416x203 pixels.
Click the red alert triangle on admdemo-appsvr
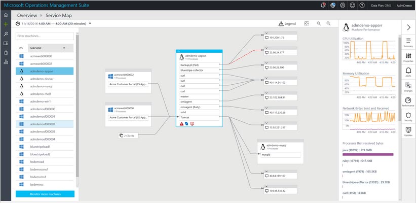tap(182, 123)
